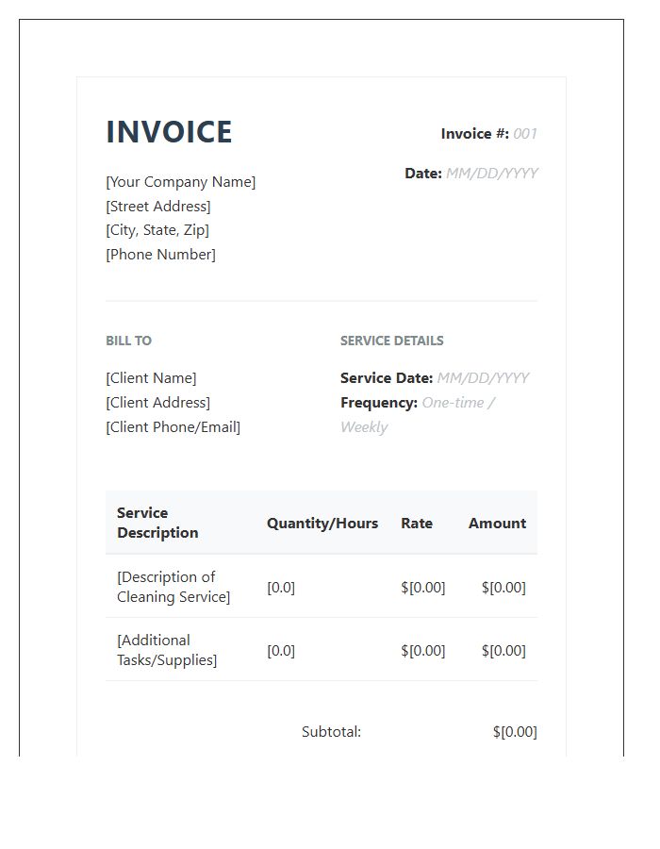Select the [Phone Number] placeholder
Viewport: 660px width, 849px height.
[x=160, y=255]
